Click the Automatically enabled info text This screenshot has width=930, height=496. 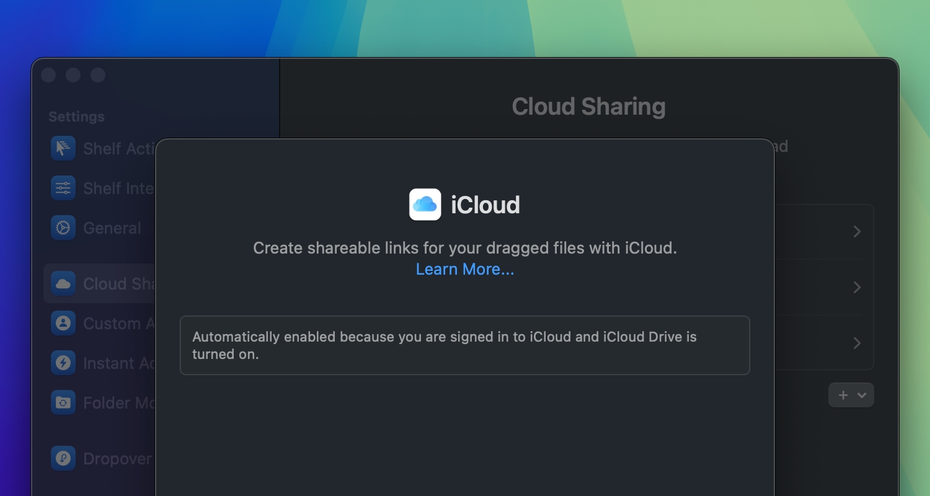click(445, 345)
